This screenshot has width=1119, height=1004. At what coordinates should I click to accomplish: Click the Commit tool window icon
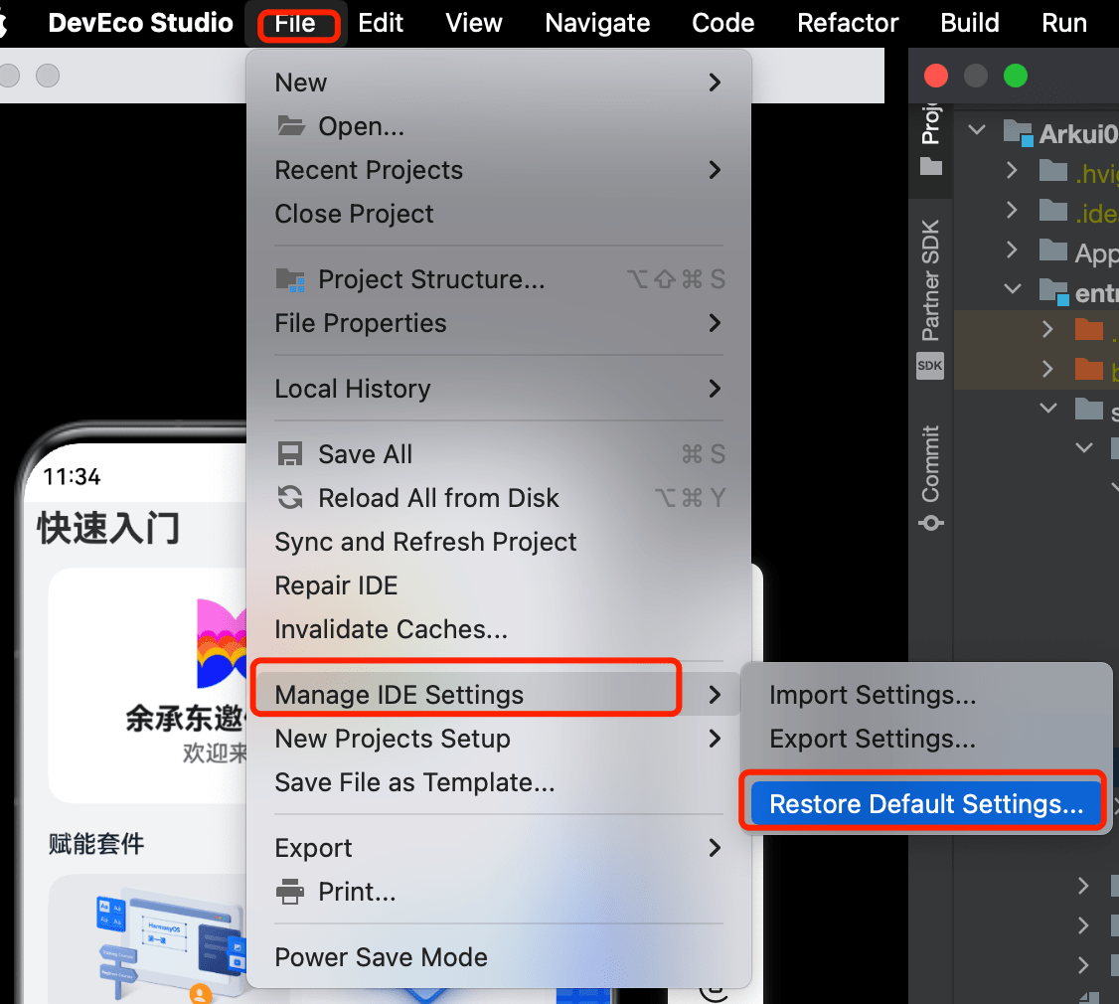[930, 524]
